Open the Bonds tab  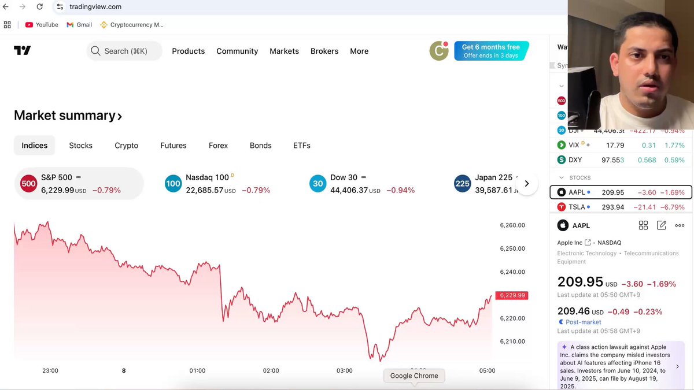click(x=261, y=146)
